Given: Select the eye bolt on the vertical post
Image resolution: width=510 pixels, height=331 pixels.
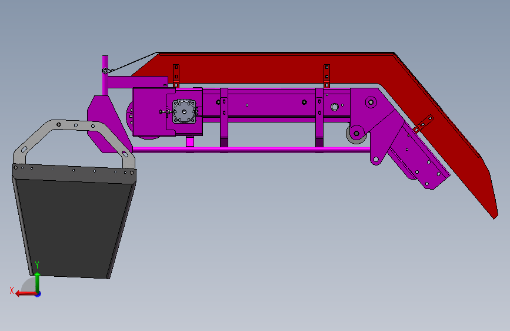Looking at the screenshot, I should tap(105, 70).
